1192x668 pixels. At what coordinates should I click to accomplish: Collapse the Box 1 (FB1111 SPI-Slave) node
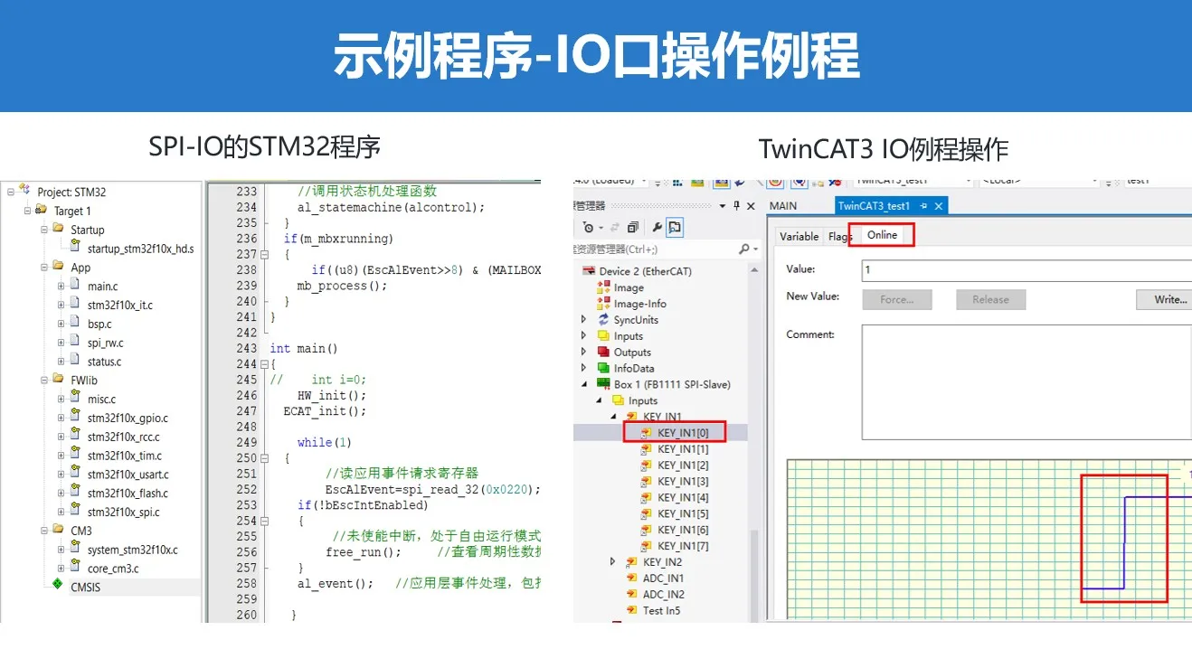(583, 385)
